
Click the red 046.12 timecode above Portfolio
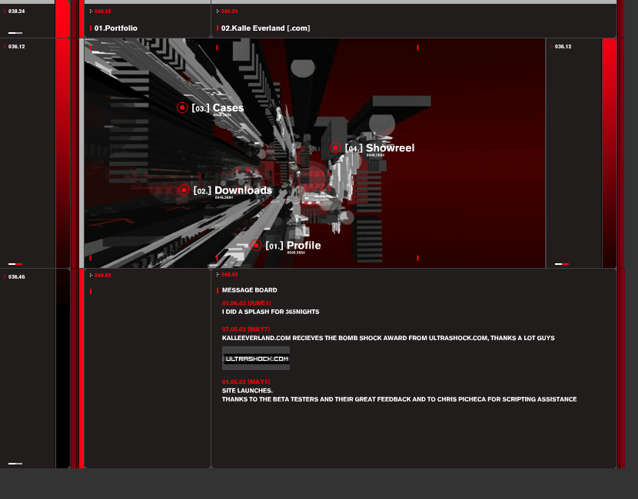(102, 12)
